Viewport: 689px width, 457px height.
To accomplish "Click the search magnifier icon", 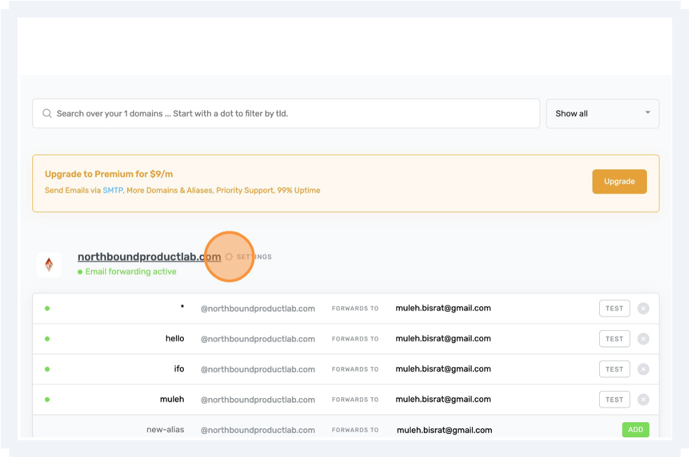I will coord(47,113).
